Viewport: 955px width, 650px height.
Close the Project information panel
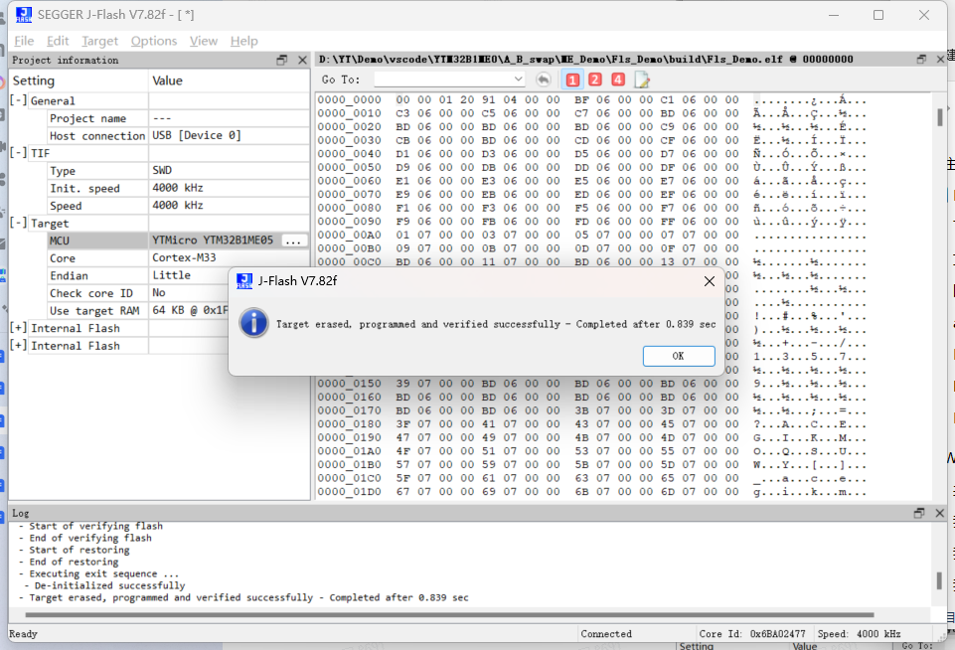pos(302,60)
